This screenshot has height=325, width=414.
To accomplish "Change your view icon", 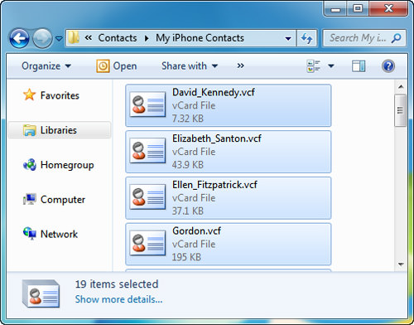I will click(x=313, y=66).
